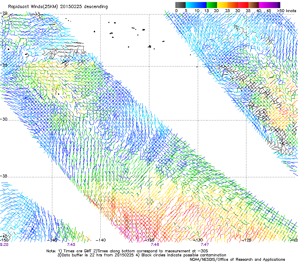The image size is (298, 262).
Task: Click the '-25' latitude axis label
Action: (4, 65)
